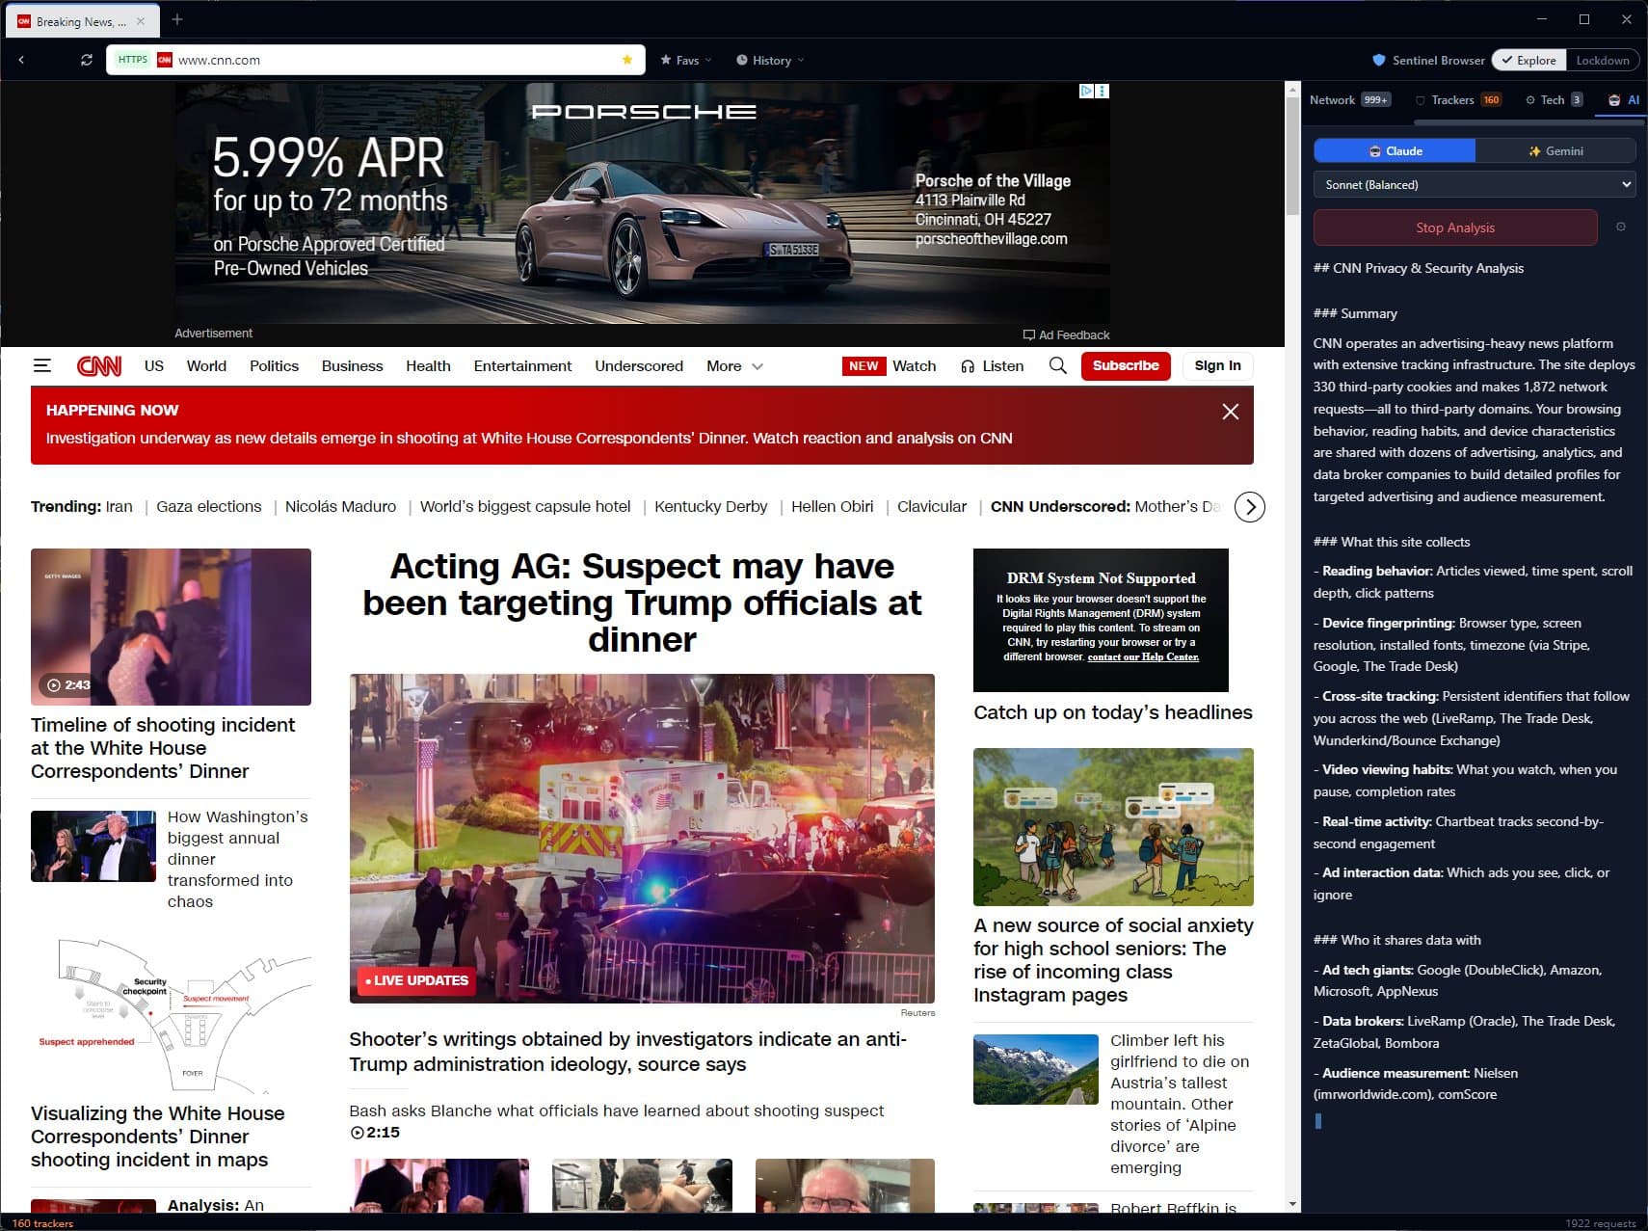1648x1231 pixels.
Task: Open the White House dinner map thumbnail
Action: 172,1014
